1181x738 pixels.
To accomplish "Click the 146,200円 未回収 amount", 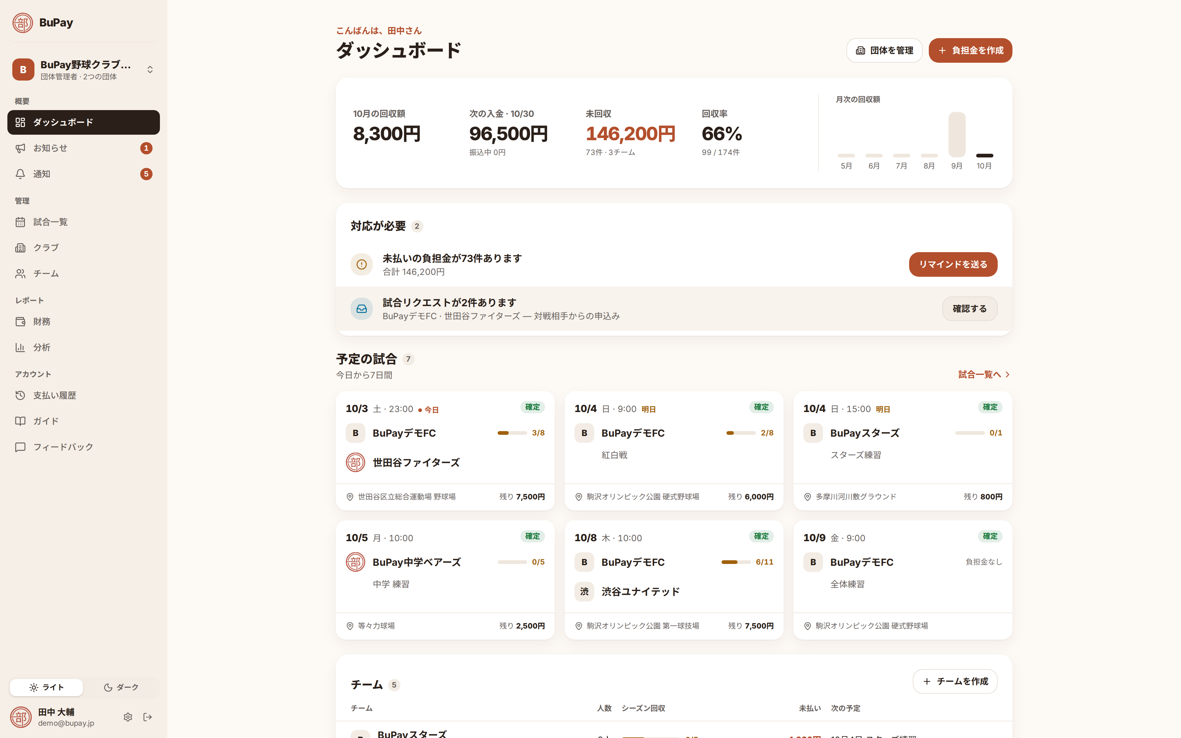I will (630, 134).
